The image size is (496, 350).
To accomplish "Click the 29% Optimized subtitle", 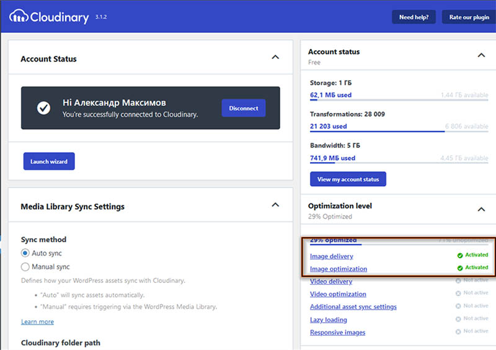I will 330,217.
